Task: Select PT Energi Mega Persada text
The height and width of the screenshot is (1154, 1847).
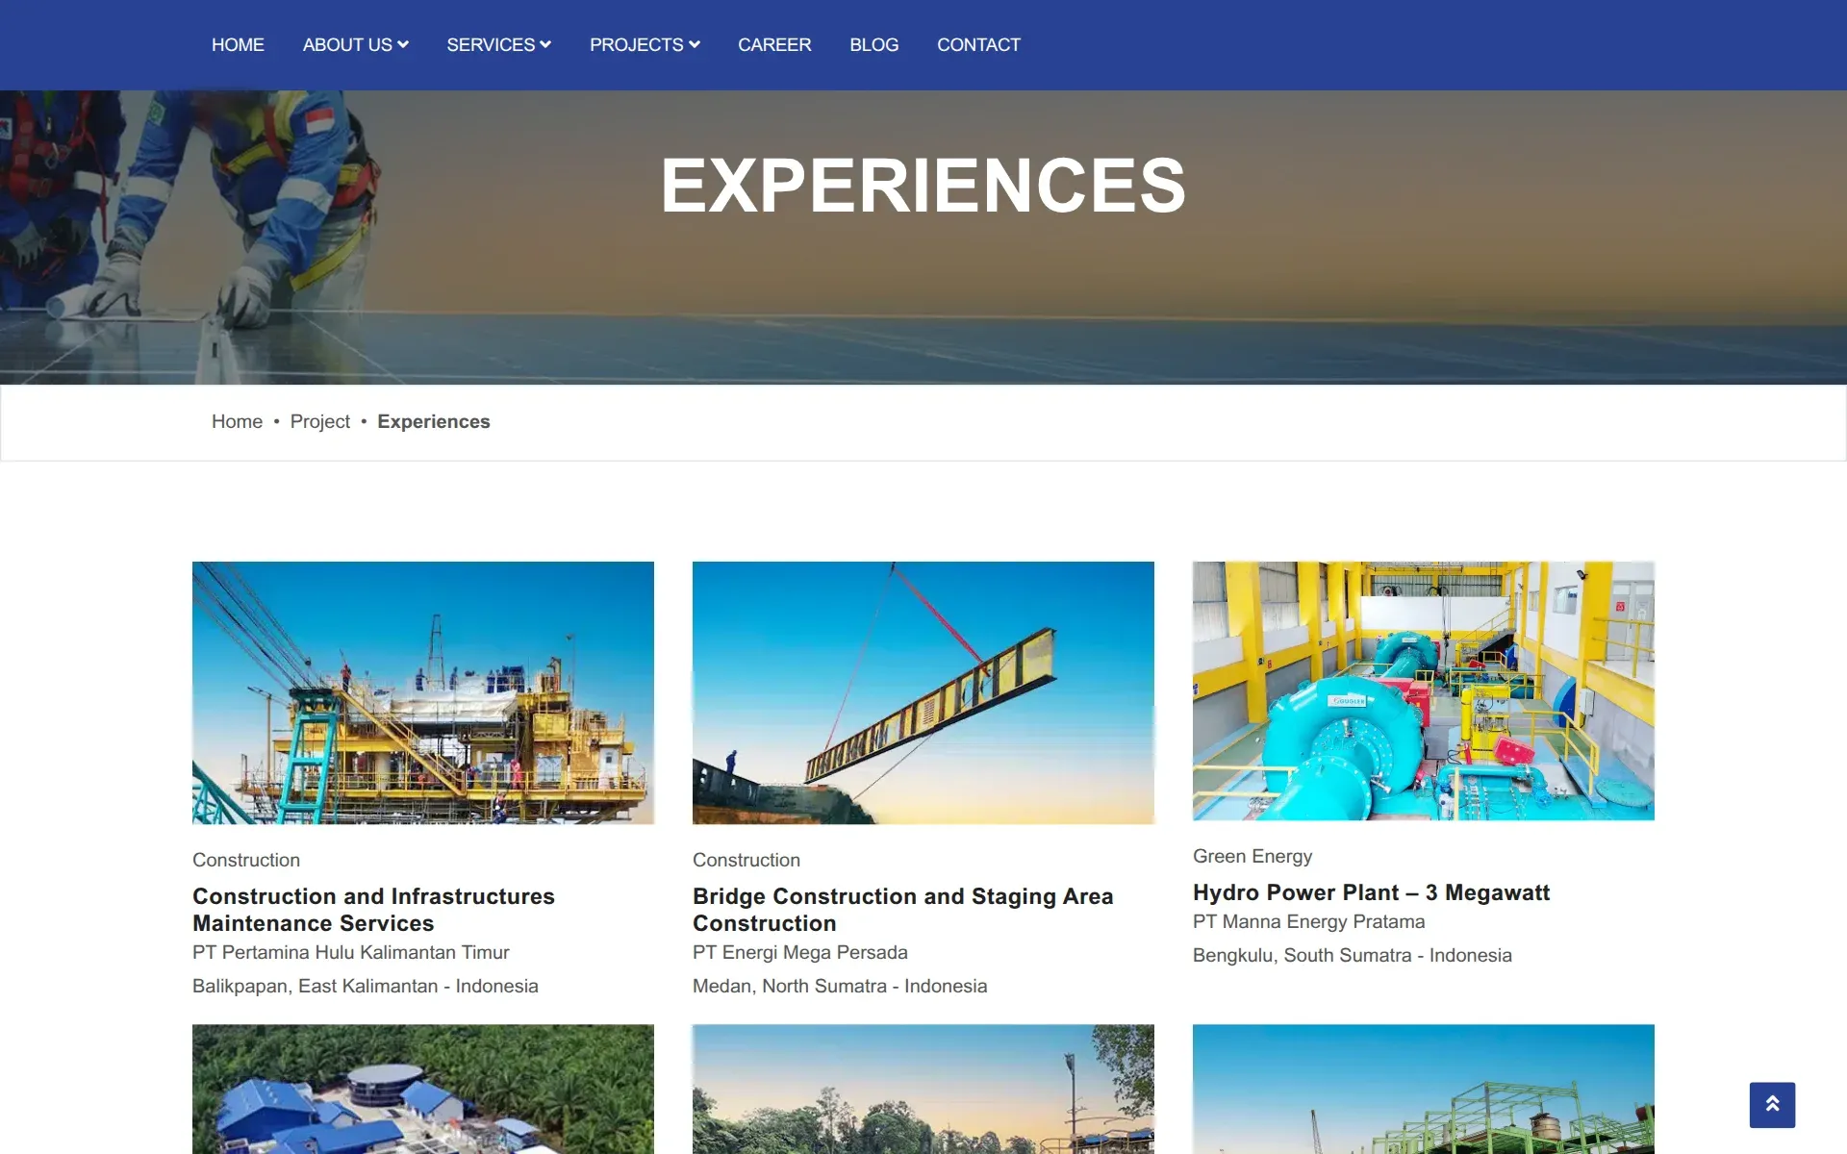Action: click(800, 952)
